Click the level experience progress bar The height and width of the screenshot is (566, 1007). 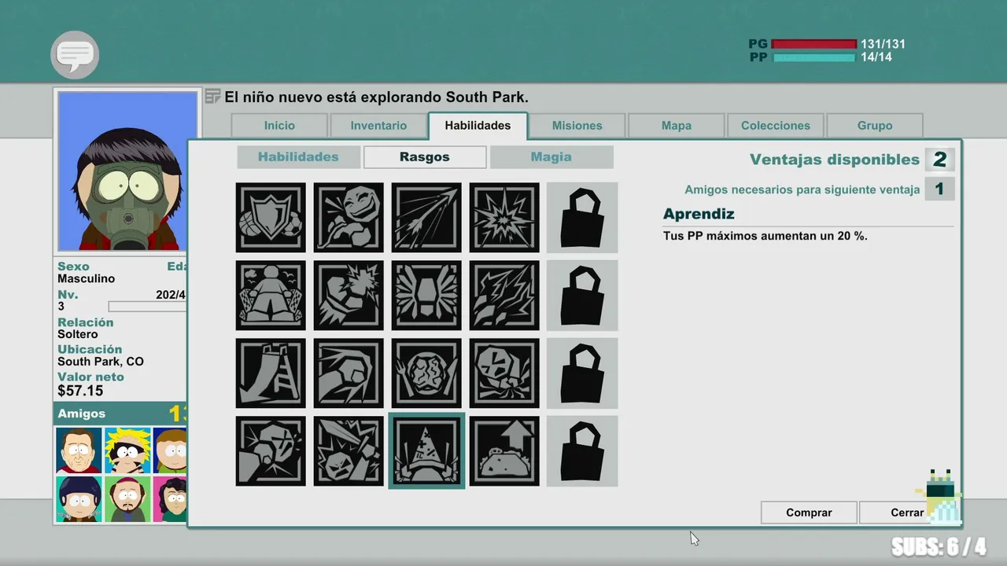point(147,307)
